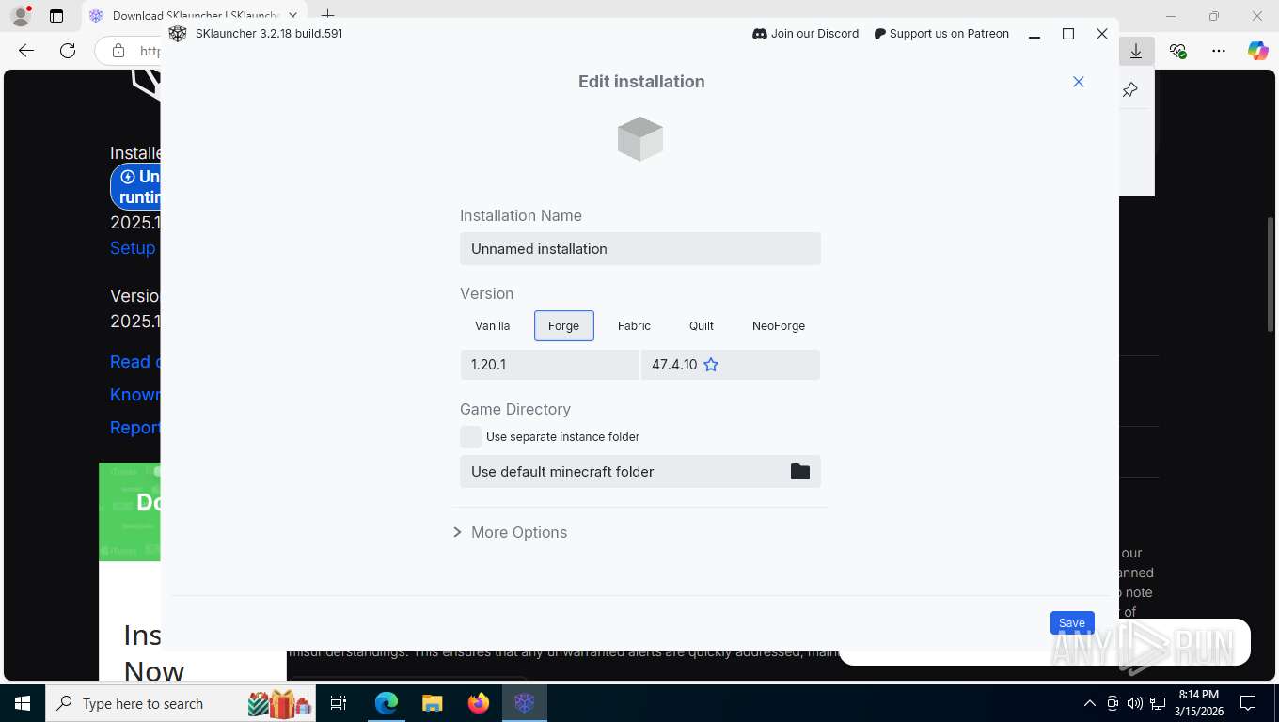This screenshot has width=1279, height=722.
Task: Close the Edit installation dialog
Action: coord(1079,82)
